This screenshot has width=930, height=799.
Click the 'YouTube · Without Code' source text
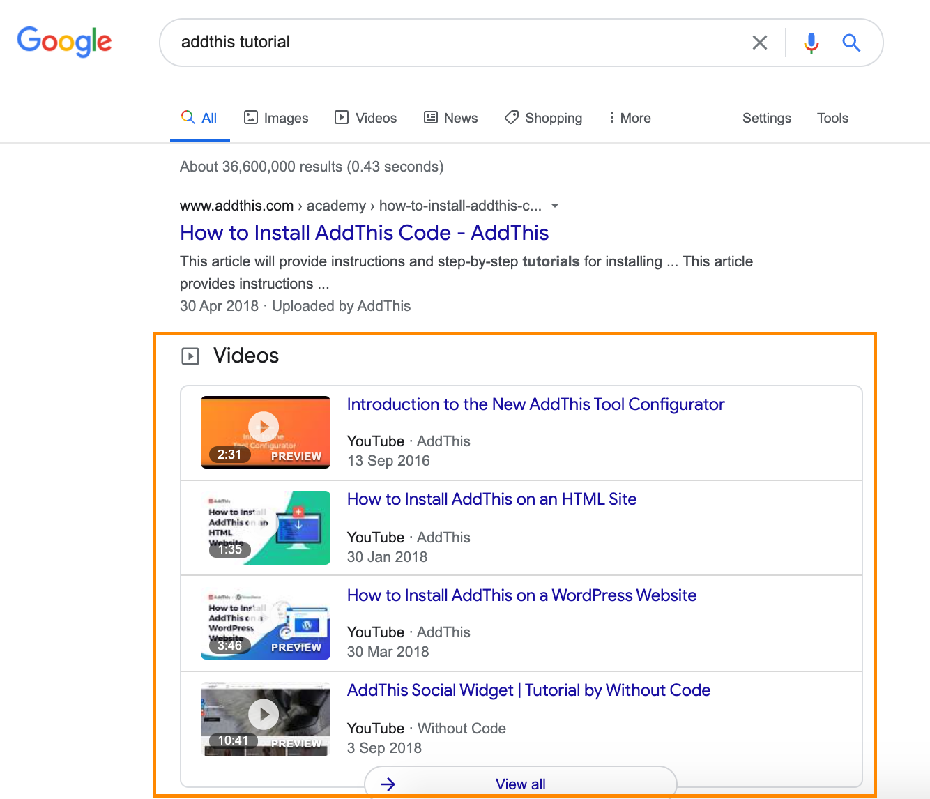click(427, 729)
